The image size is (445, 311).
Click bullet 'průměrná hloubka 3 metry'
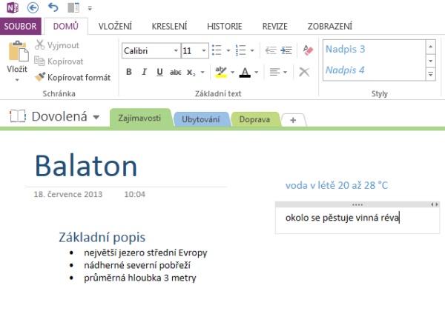coord(140,278)
